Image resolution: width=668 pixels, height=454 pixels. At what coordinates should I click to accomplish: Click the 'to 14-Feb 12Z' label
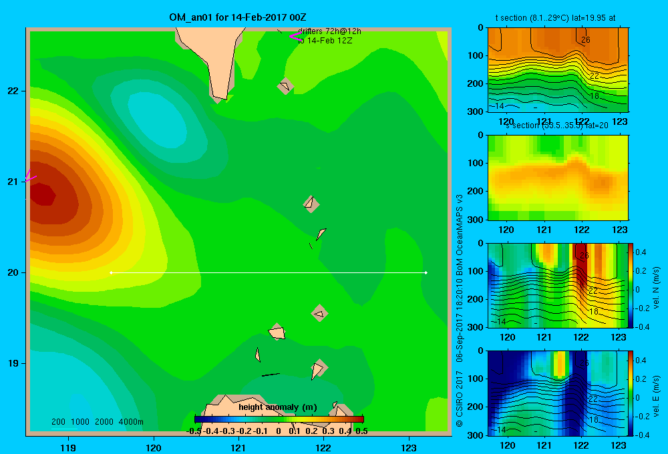325,41
